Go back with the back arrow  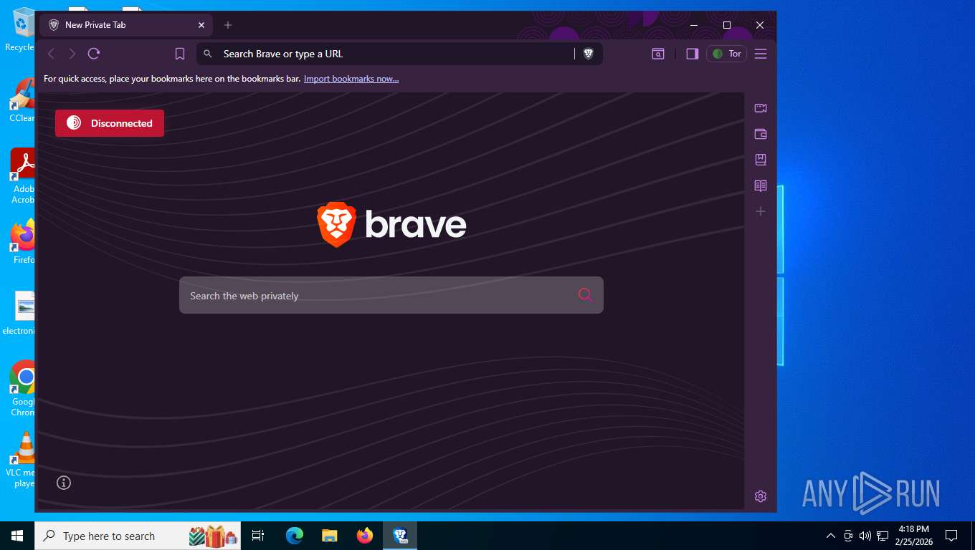click(51, 54)
